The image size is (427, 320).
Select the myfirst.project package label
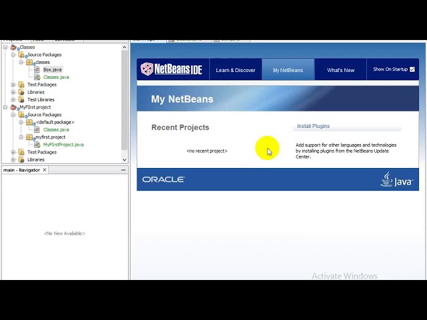tap(51, 137)
